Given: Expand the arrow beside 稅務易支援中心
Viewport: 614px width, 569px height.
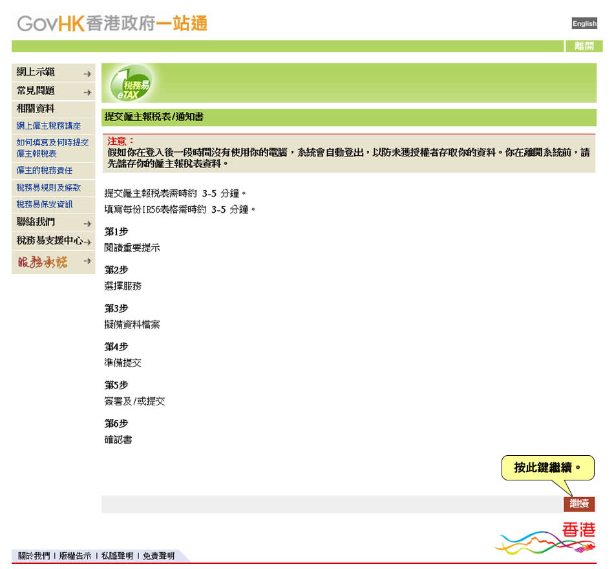Looking at the screenshot, I should (88, 242).
